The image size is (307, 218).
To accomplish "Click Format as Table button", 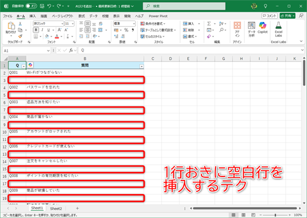I will click(158, 30).
